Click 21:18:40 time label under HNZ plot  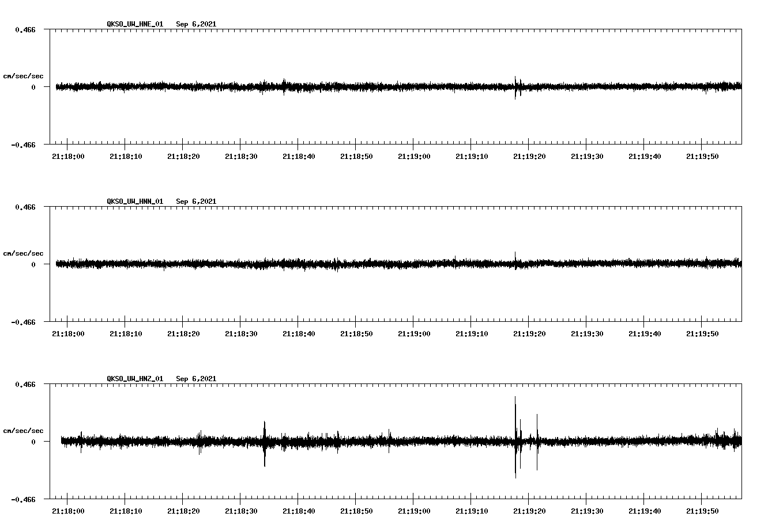(299, 511)
